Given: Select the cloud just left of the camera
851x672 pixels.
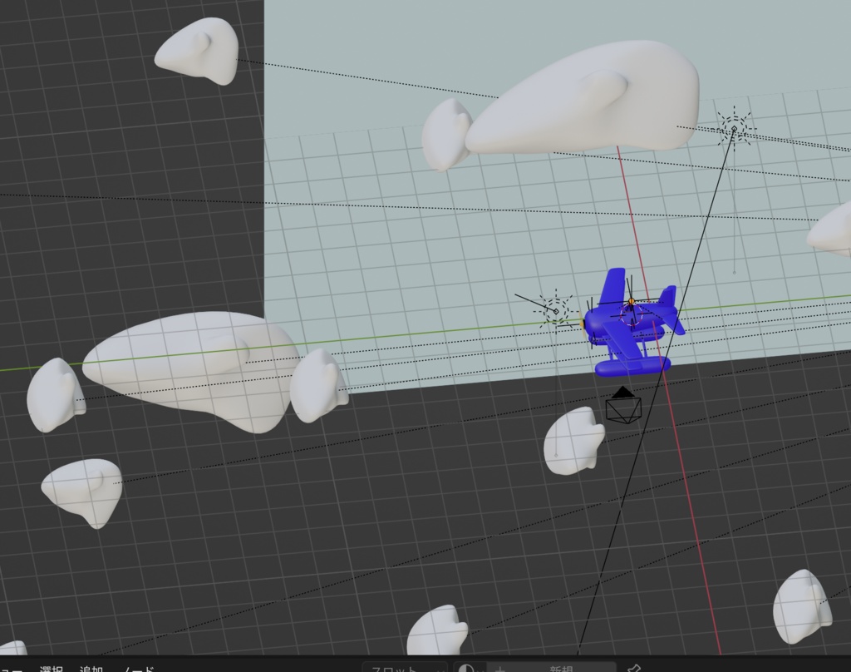Looking at the screenshot, I should 573,441.
